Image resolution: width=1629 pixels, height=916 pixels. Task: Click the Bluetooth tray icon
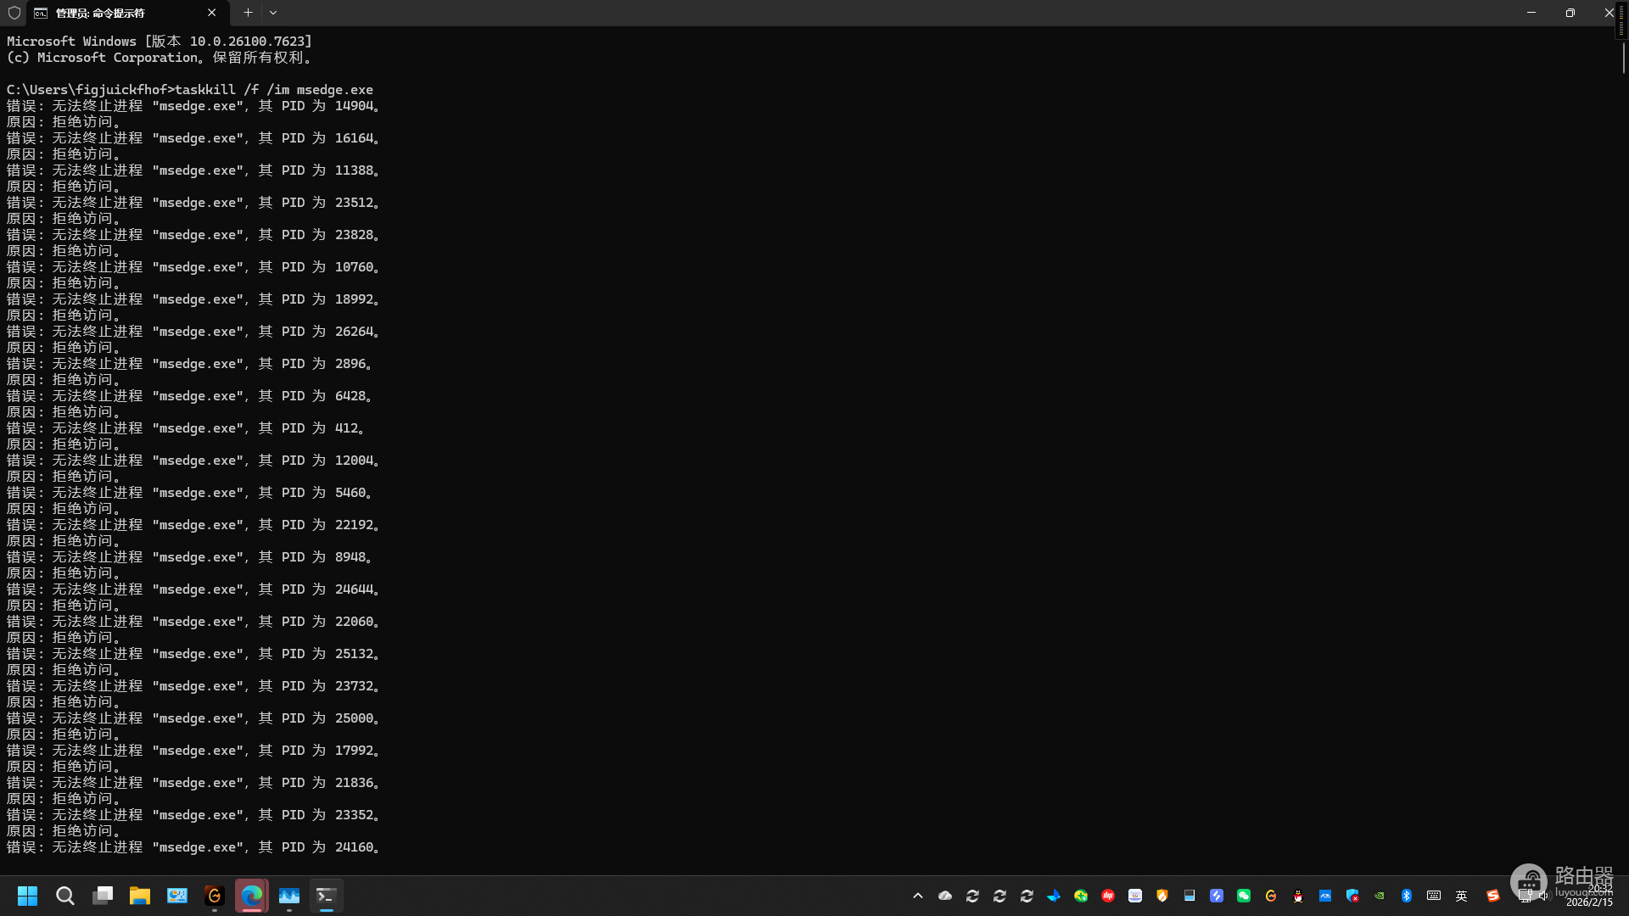1407,896
